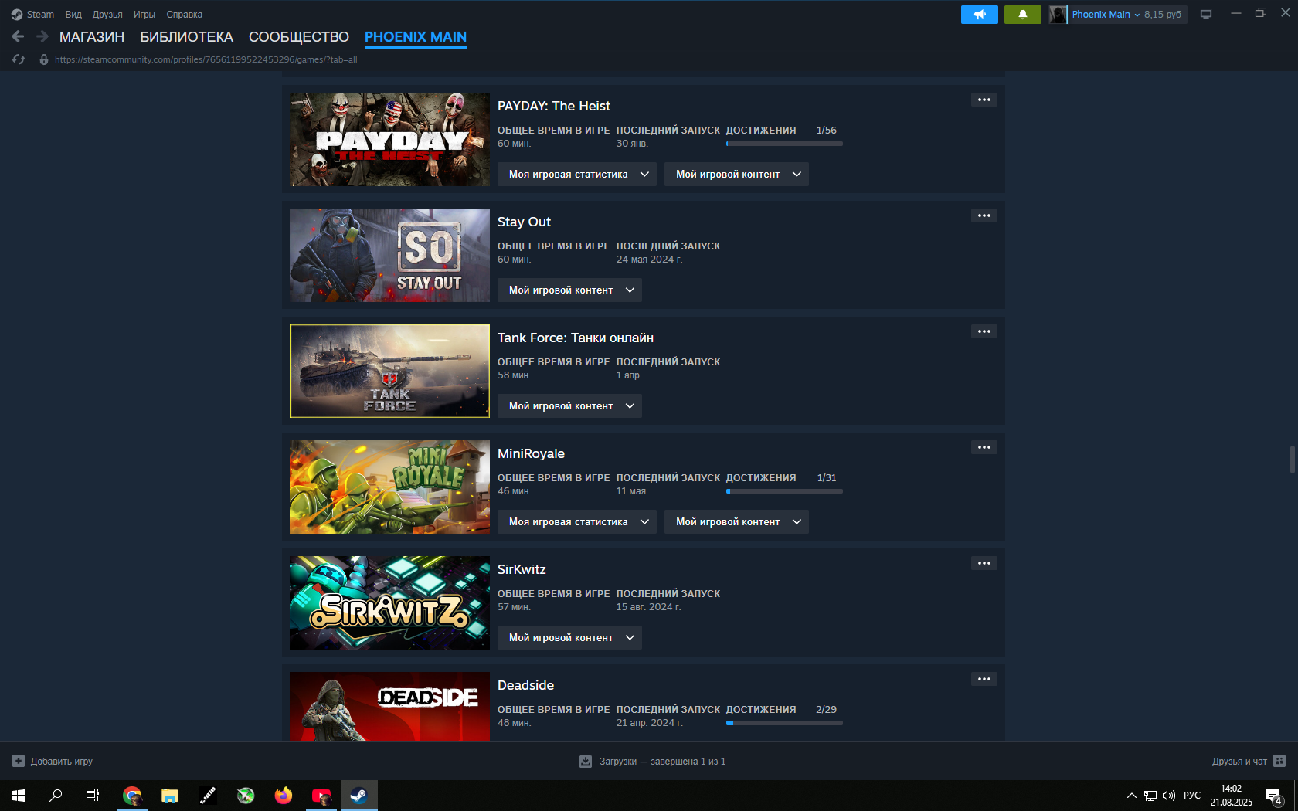Image resolution: width=1298 pixels, height=811 pixels.
Task: Open File Explorer from the taskbar
Action: pos(170,796)
